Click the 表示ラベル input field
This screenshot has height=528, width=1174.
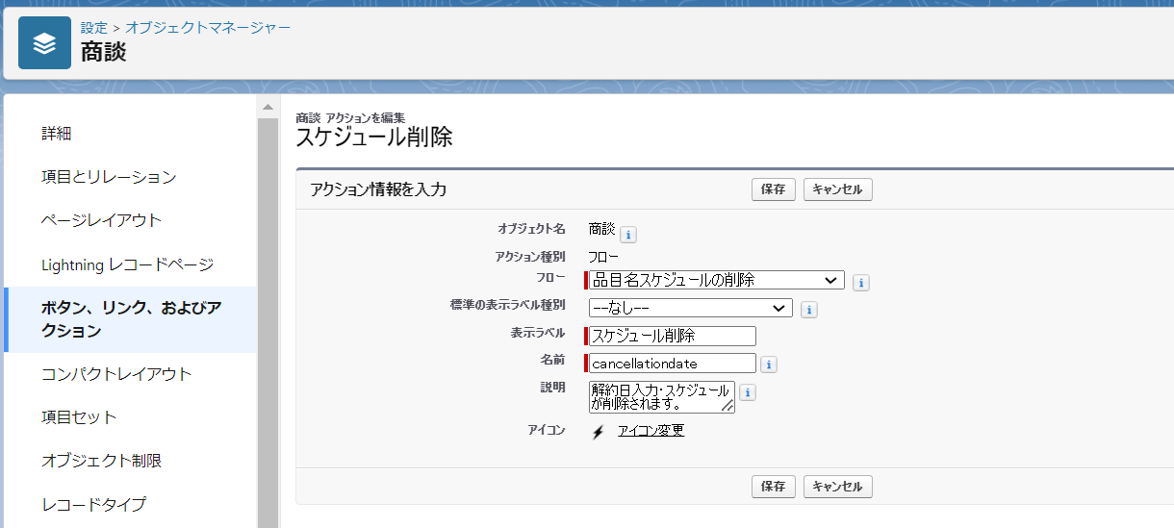click(672, 336)
